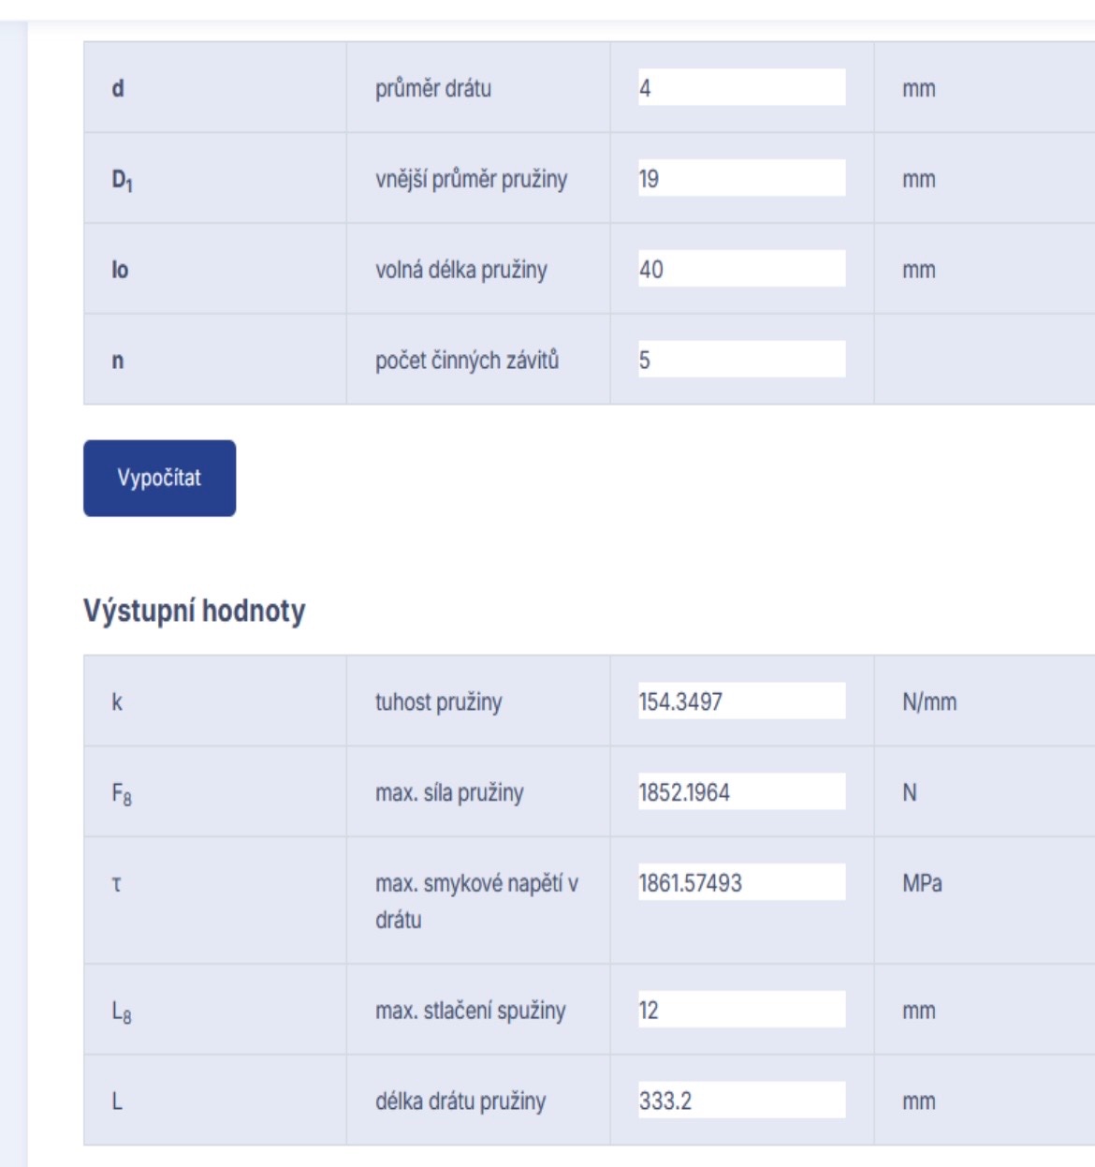Click the počet činných závitů label
Screen dimensions: 1095x1167
[467, 361]
